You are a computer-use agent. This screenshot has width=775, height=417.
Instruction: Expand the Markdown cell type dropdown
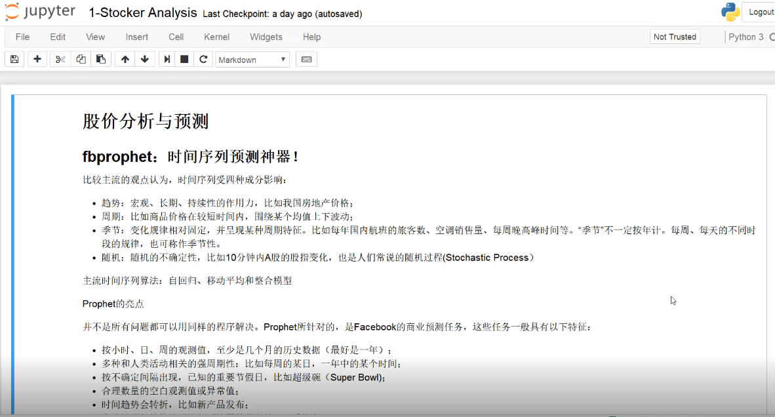pyautogui.click(x=252, y=60)
